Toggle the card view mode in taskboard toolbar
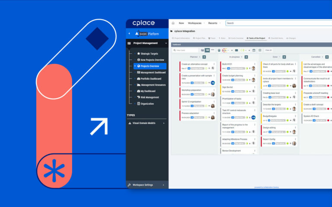 click(207, 50)
